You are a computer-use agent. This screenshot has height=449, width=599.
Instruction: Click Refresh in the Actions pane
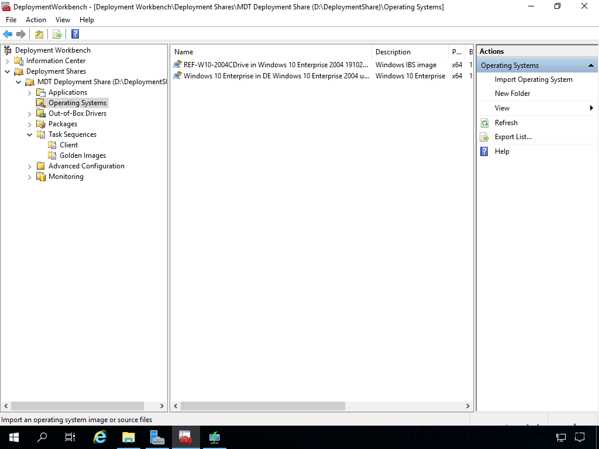coord(506,123)
